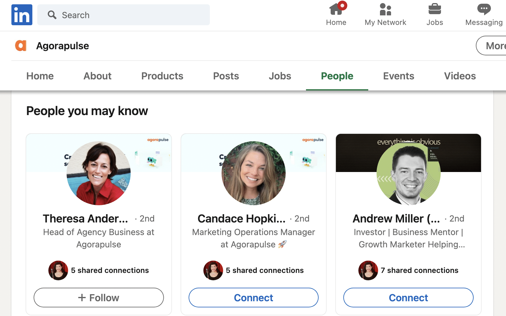This screenshot has height=316, width=506.
Task: Go to the Jobs briefcase icon
Action: click(x=435, y=9)
